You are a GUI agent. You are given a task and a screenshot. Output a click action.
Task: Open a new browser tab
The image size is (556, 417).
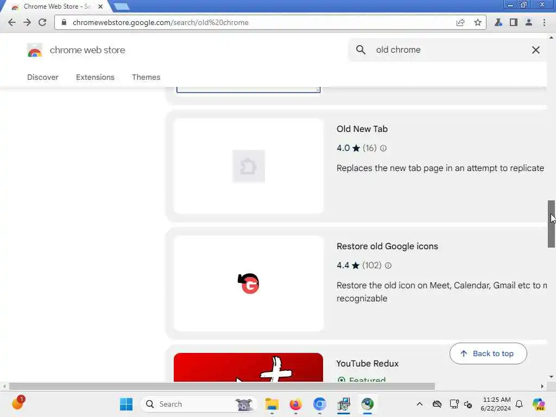click(x=122, y=7)
